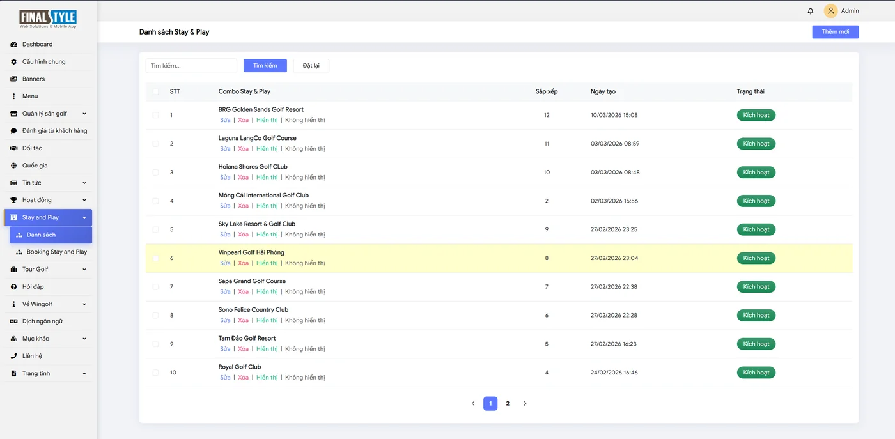Expand Quản lý sân golf submenu arrow
895x439 pixels.
[x=84, y=114]
